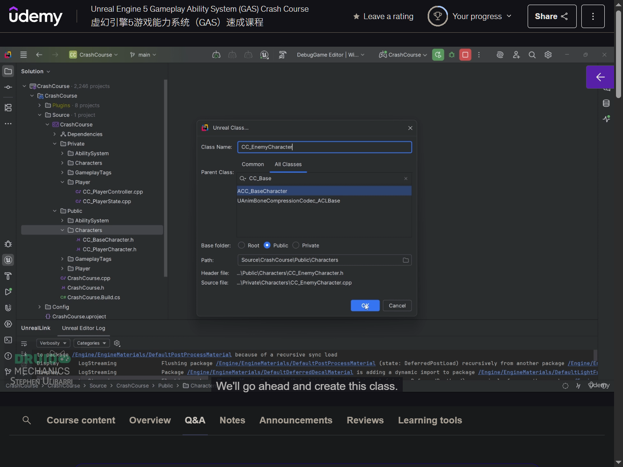
Task: Select CC_PlayerController.cpp in solution tree
Action: click(113, 192)
